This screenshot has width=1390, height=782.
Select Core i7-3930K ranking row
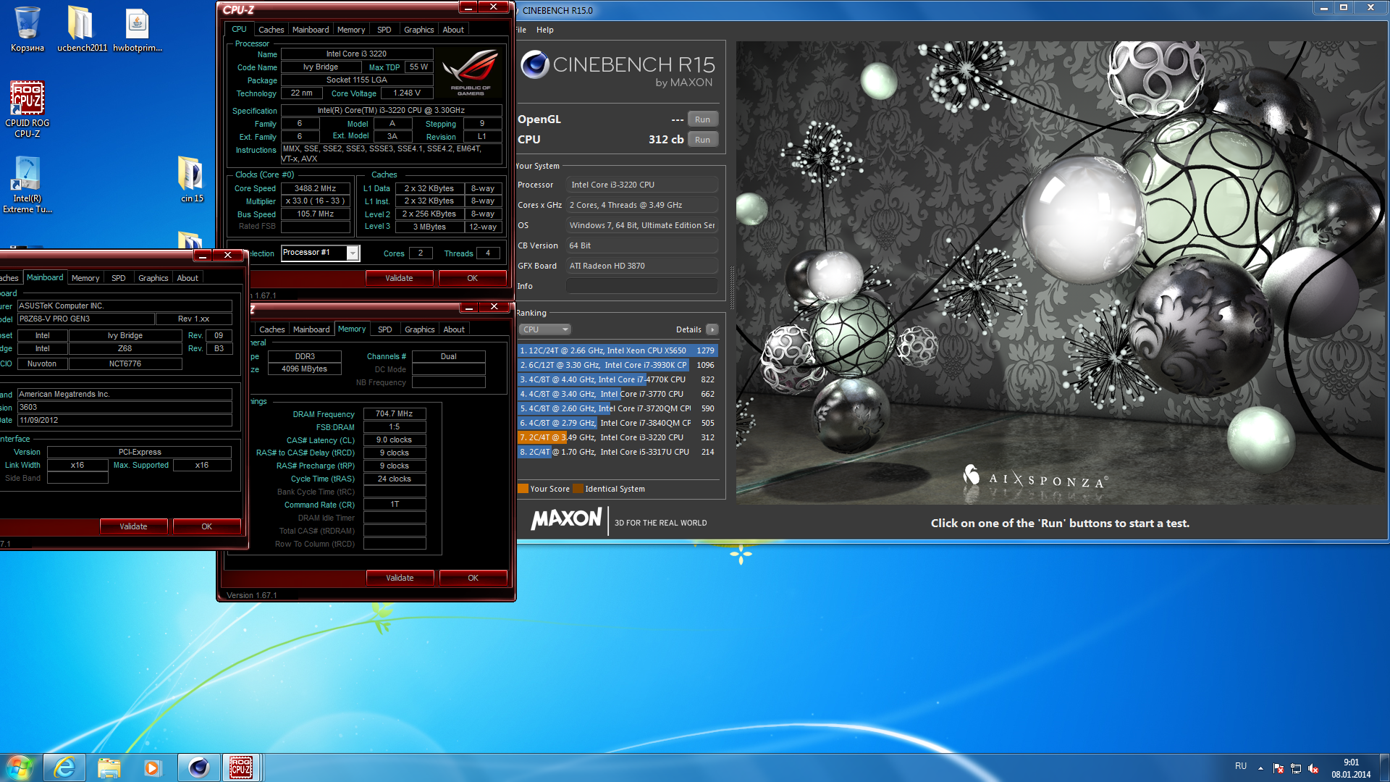coord(618,365)
